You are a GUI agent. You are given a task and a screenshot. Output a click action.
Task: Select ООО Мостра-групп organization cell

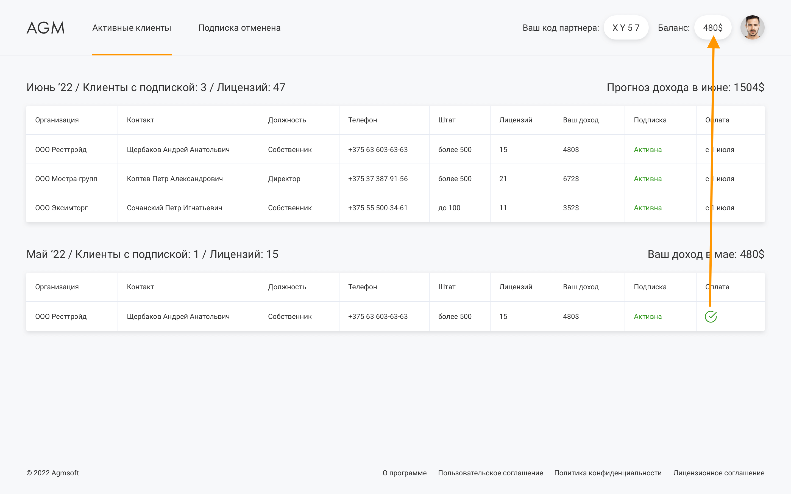click(x=66, y=179)
